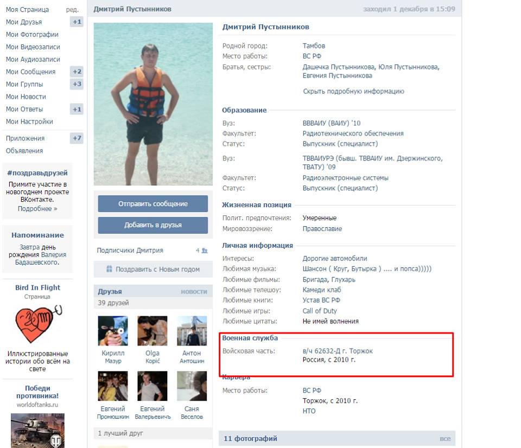Open the friends новости link
The width and height of the screenshot is (521, 448).
[x=194, y=292]
